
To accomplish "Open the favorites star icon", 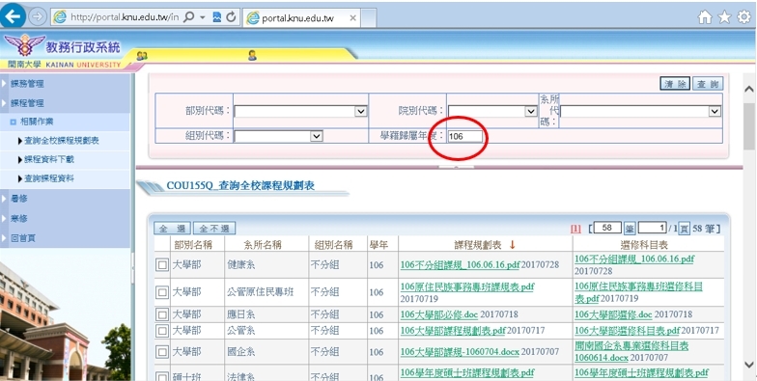I will (724, 17).
